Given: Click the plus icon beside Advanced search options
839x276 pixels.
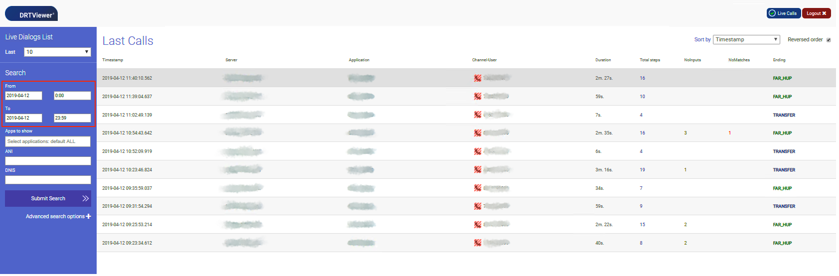Looking at the screenshot, I should point(89,216).
